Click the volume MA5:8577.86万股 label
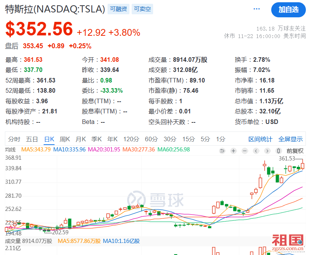The height and width of the screenshot is (255, 313). pos(79,241)
